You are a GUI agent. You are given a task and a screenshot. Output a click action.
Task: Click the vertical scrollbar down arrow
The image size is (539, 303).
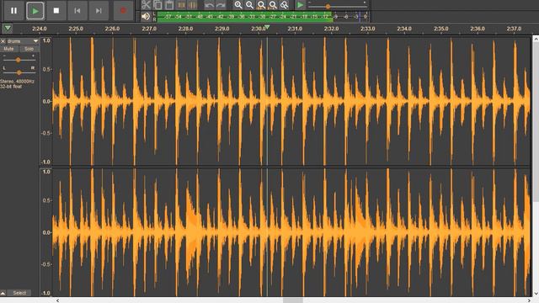[x=536, y=293]
